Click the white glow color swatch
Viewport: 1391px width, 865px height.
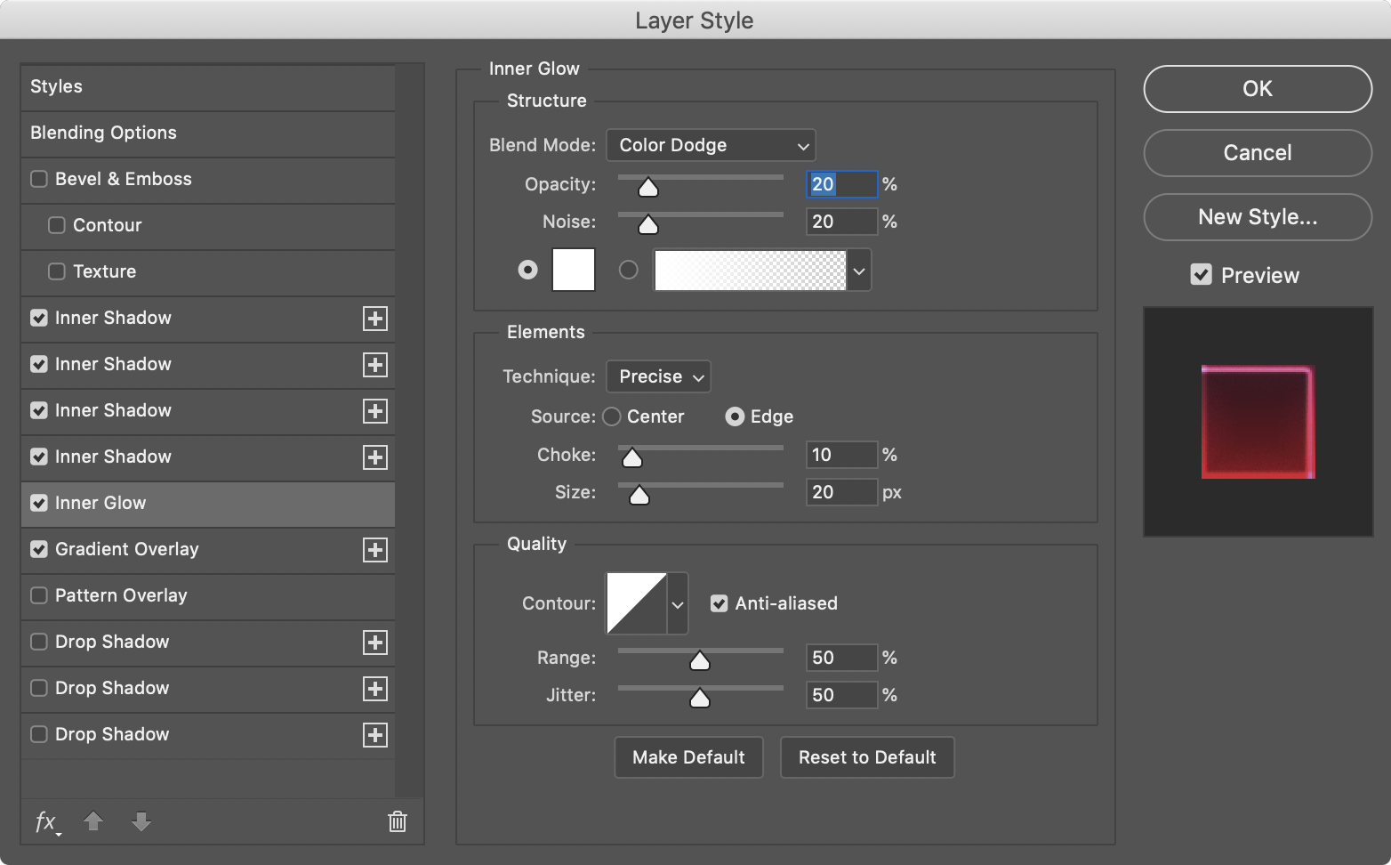tap(574, 270)
